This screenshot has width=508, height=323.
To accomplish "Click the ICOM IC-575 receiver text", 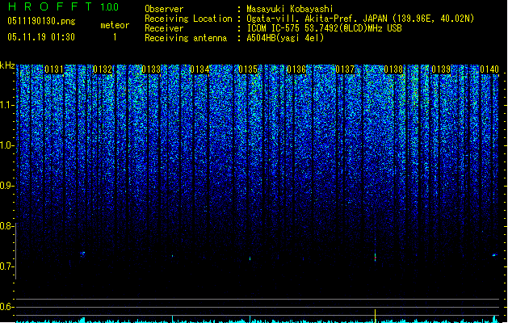I will click(324, 28).
